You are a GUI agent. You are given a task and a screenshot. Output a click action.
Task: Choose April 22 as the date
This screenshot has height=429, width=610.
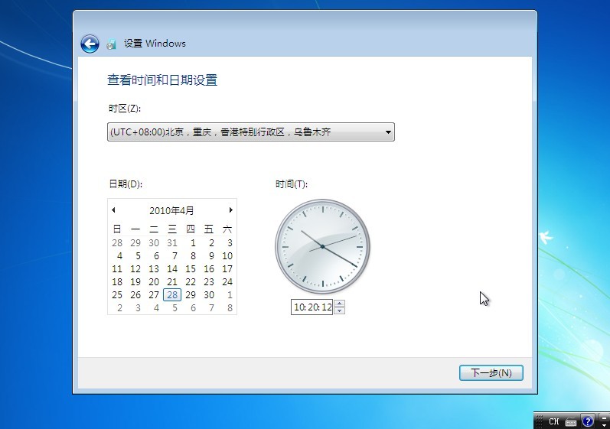click(191, 282)
